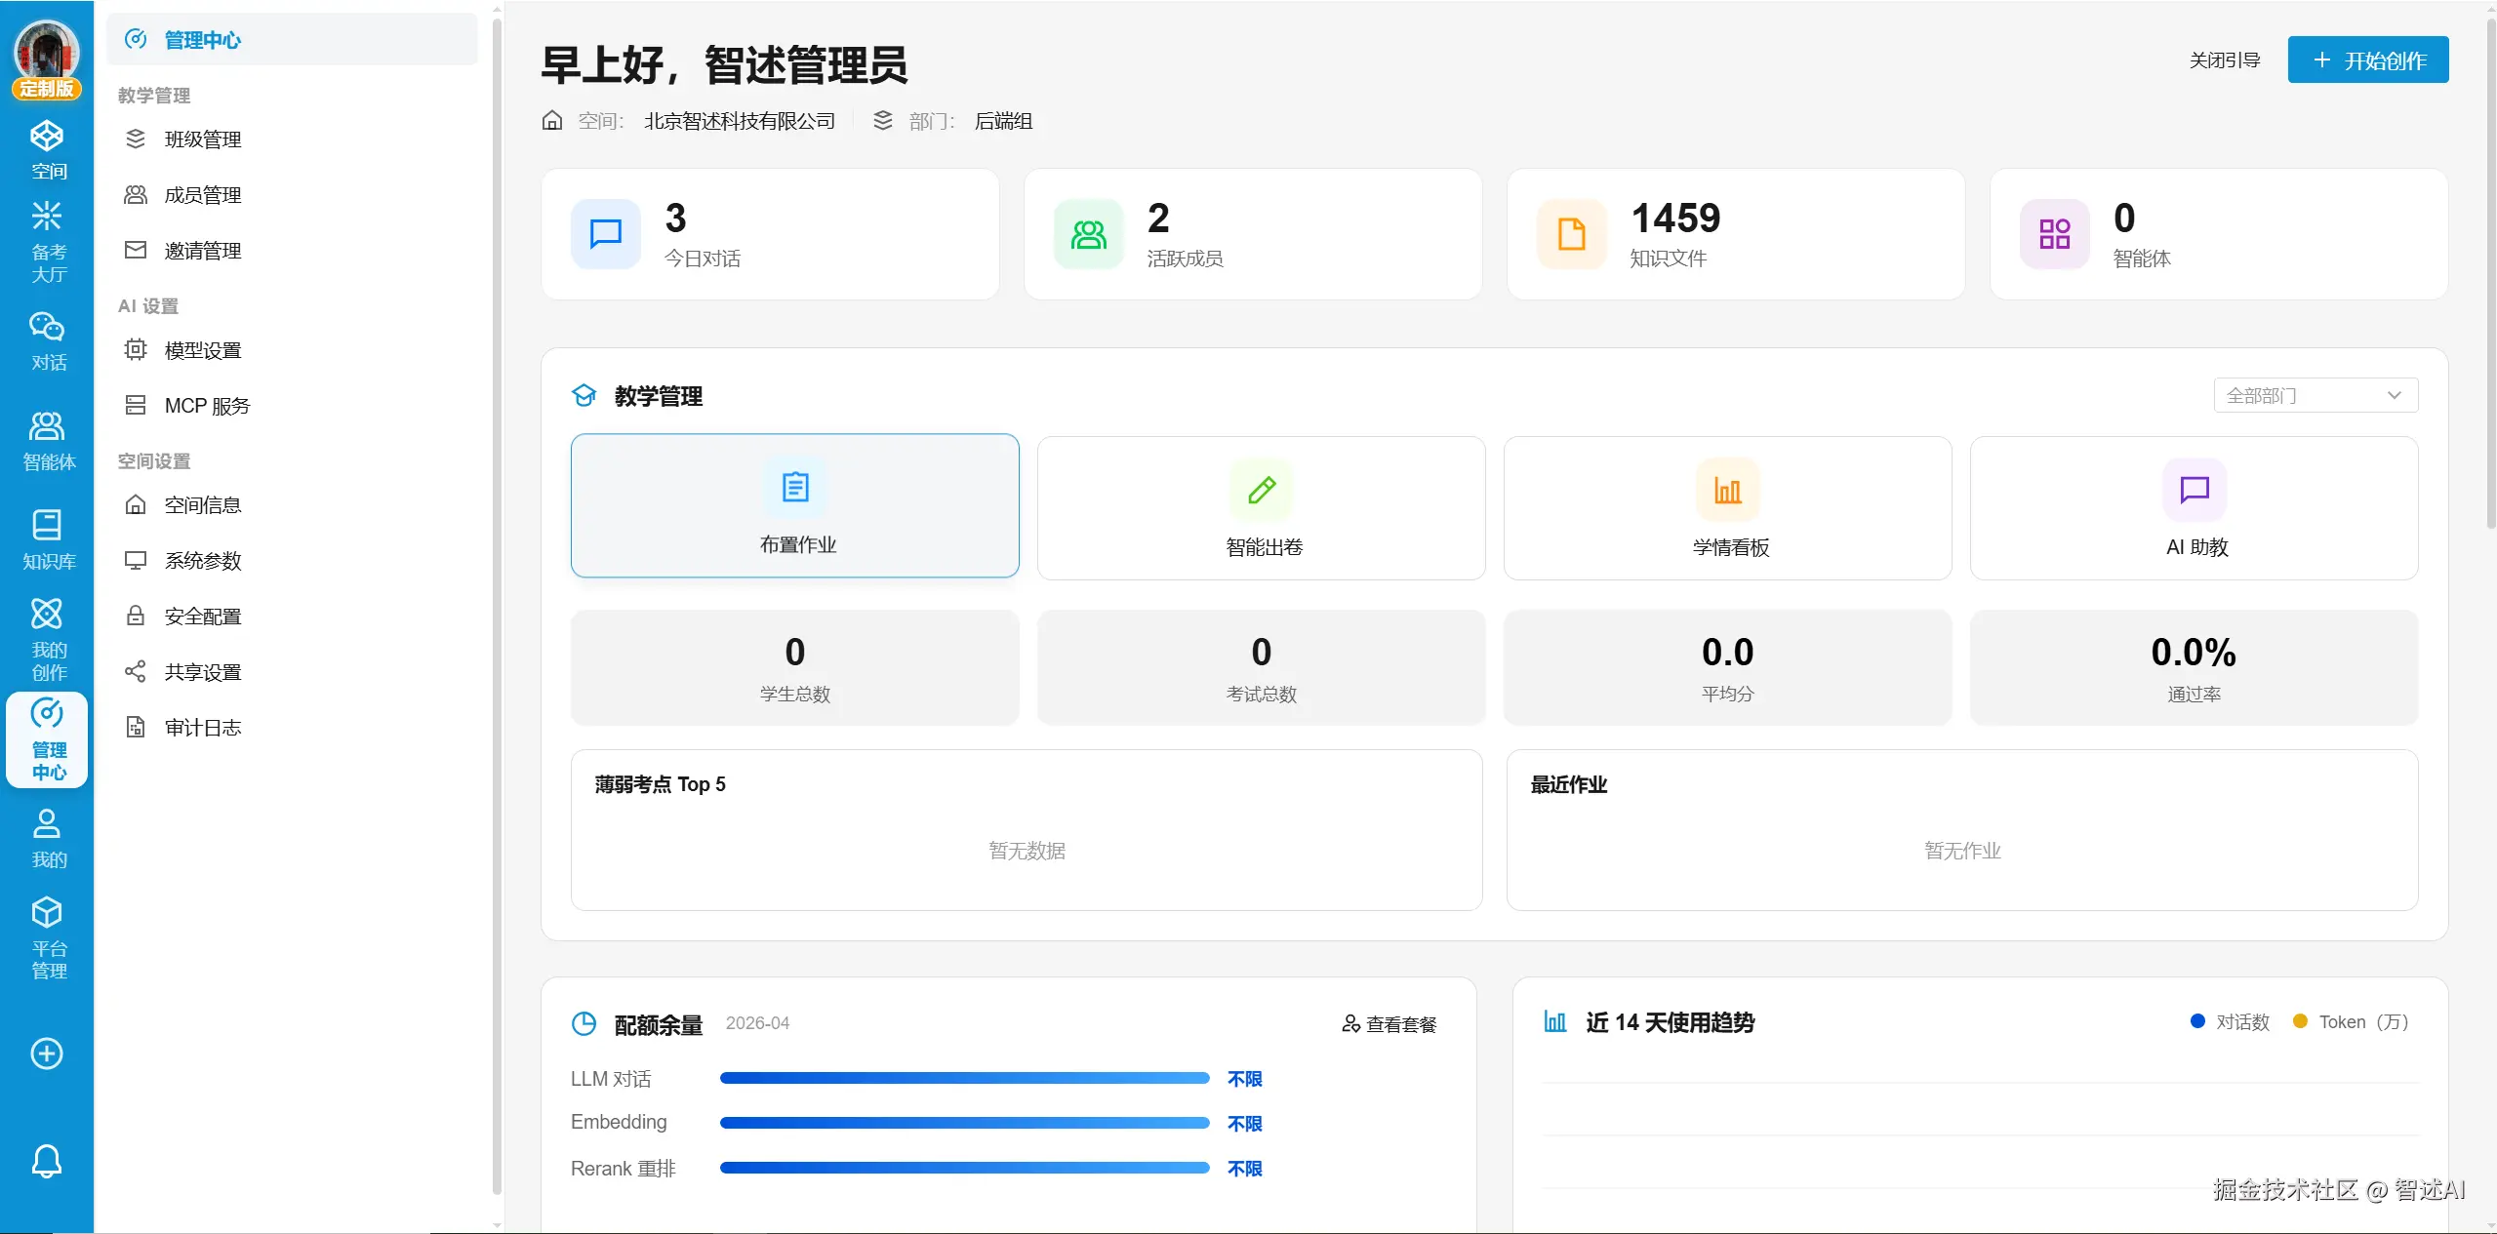Screen dimensions: 2497x1234
Task: Open the 学情看板 chart card
Action: (1727, 508)
